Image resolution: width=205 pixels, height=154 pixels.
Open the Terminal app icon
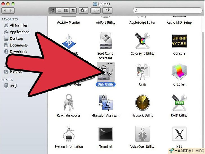point(106,134)
